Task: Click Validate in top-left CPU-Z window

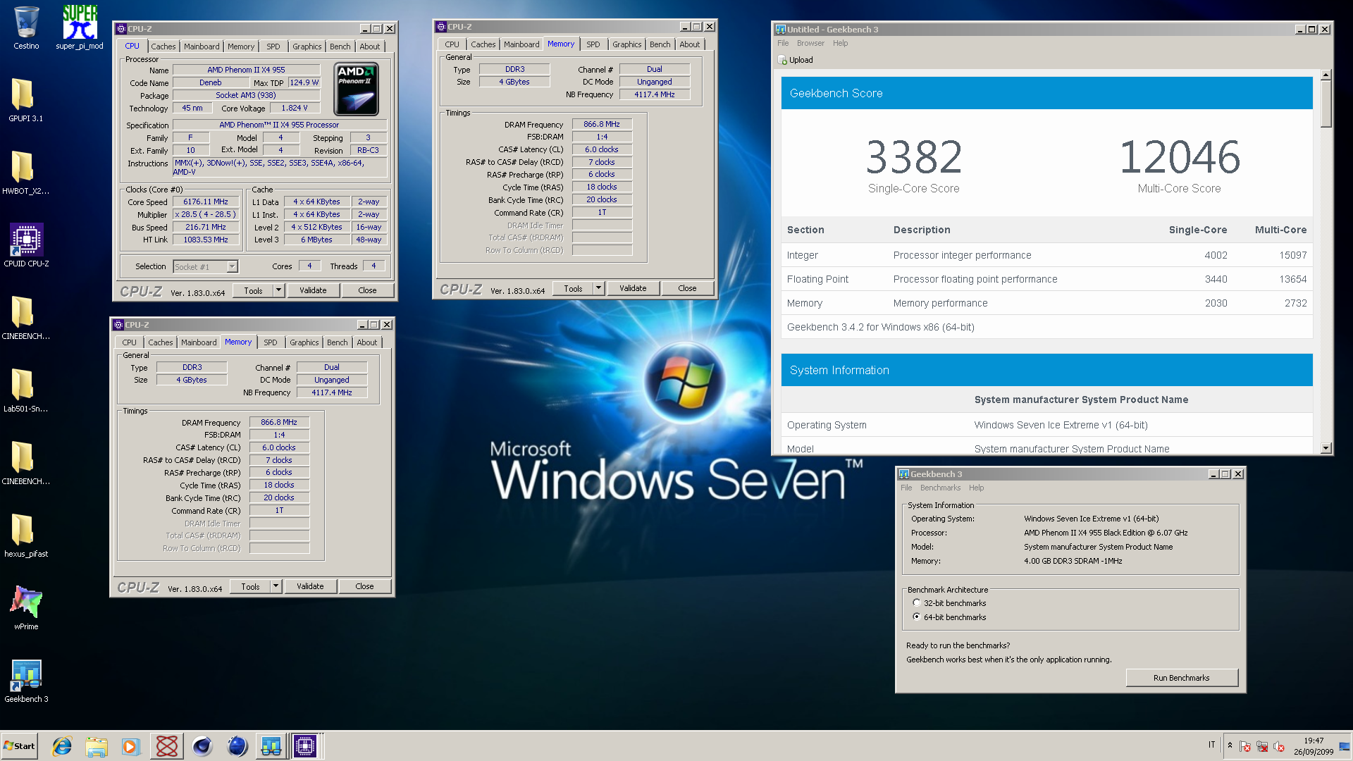Action: pos(313,290)
